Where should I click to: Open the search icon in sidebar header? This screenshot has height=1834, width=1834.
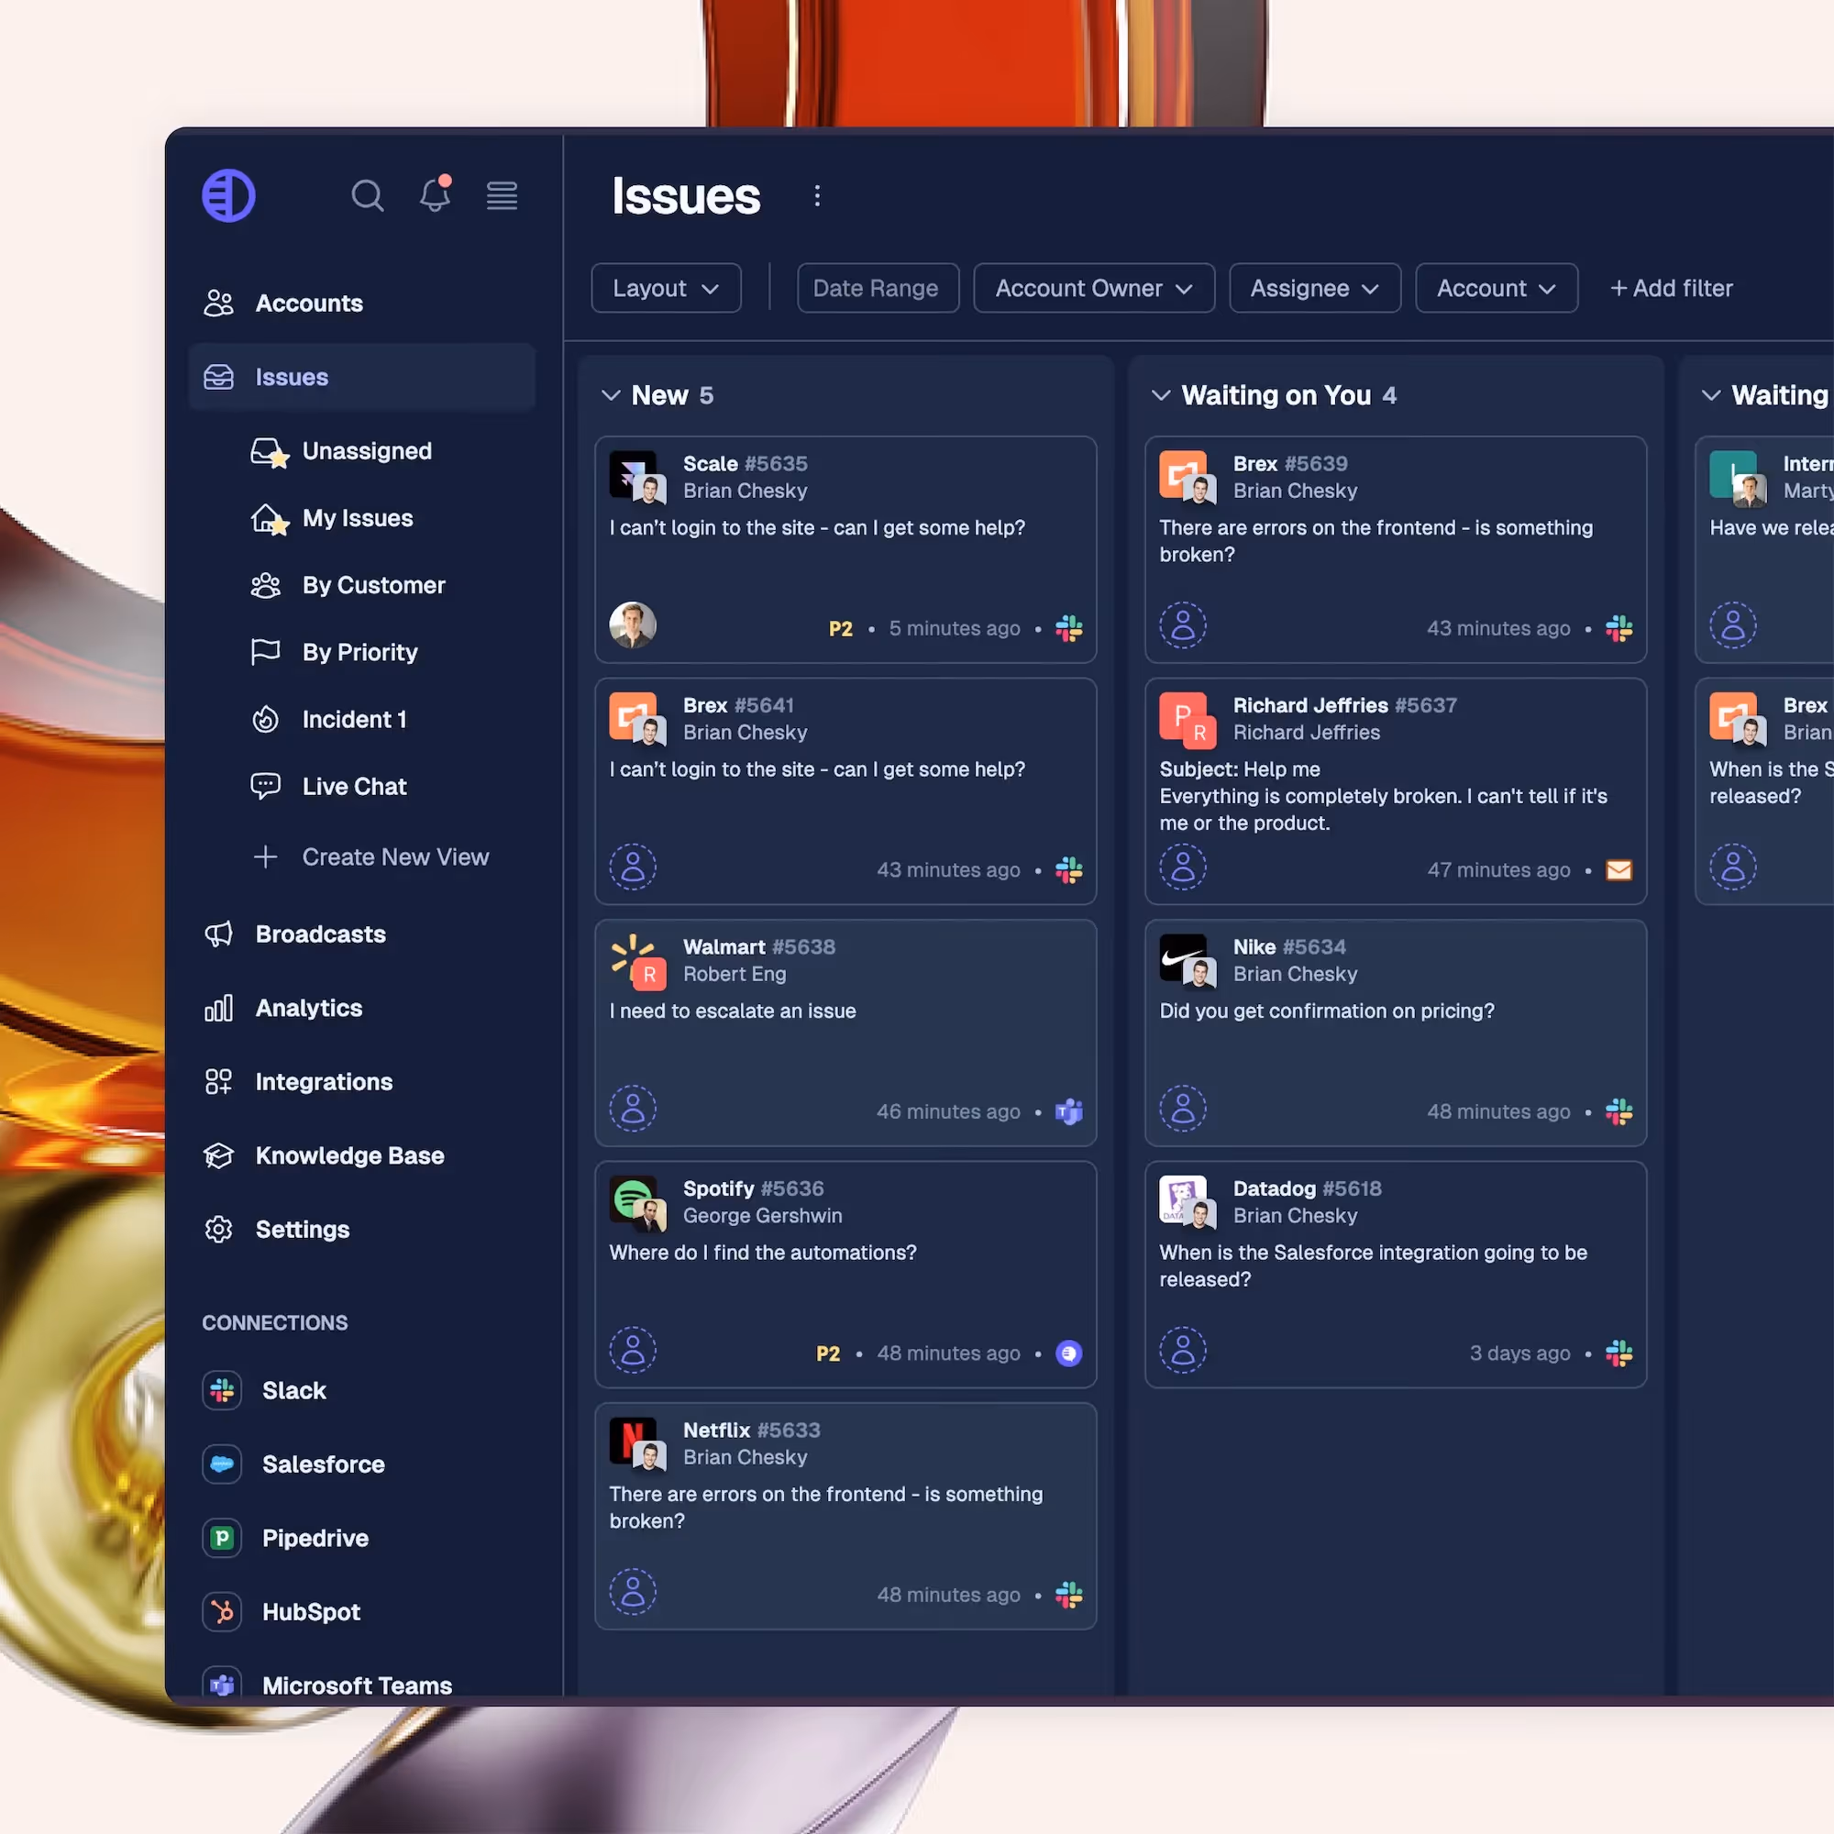tap(368, 195)
